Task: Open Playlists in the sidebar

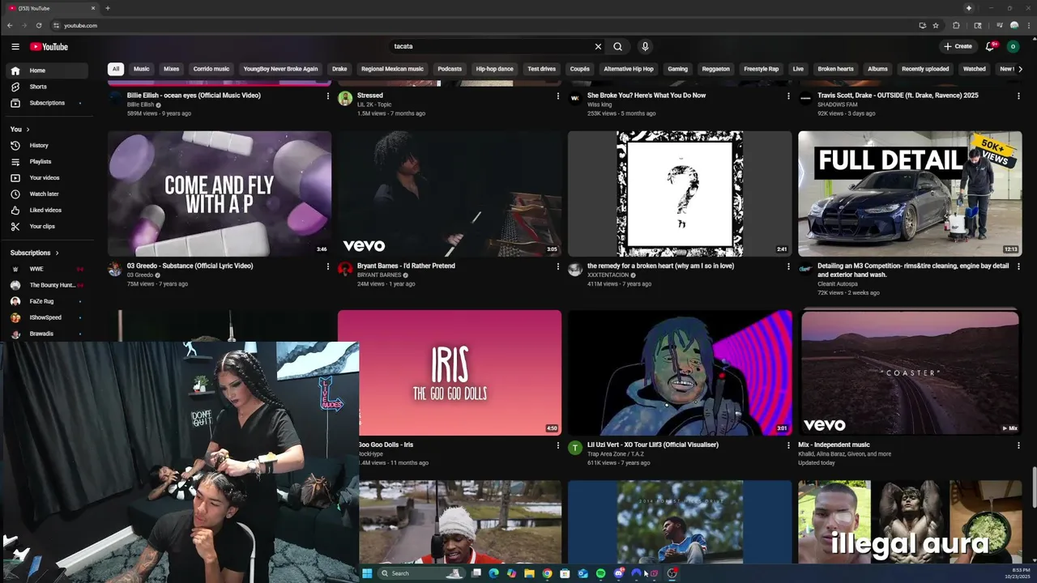Action: pos(49,161)
